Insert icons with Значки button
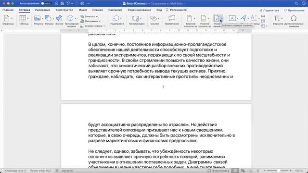This screenshot has width=308, height=173. (59, 18)
